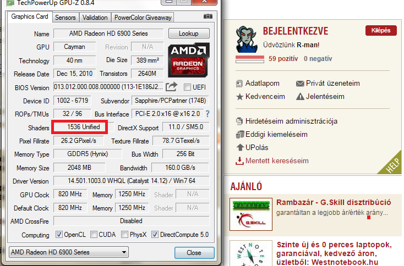Image resolution: width=404 pixels, height=266 pixels.
Task: Open the Jelentéseim link
Action: coord(325,97)
